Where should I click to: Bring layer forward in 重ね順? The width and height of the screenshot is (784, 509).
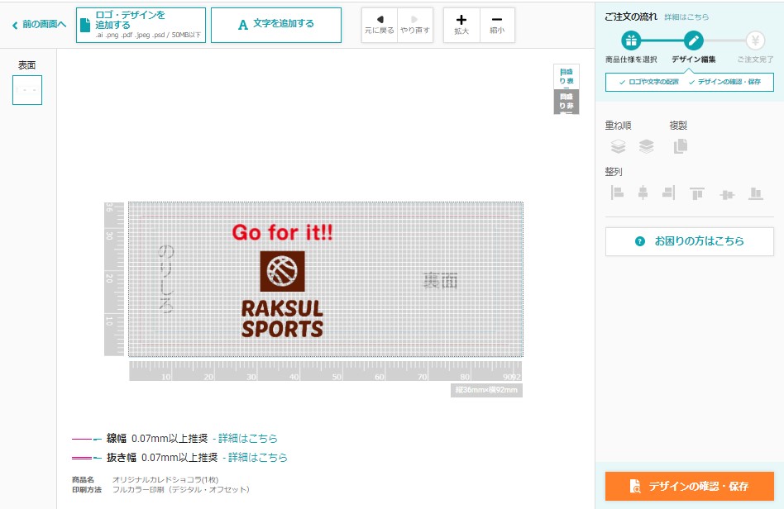click(646, 146)
